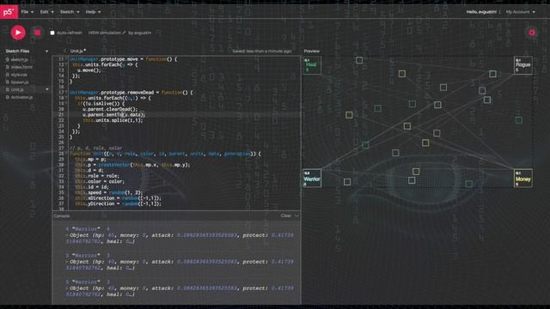Expand the first Warrior console object
The width and height of the screenshot is (550, 309).
pos(67,235)
